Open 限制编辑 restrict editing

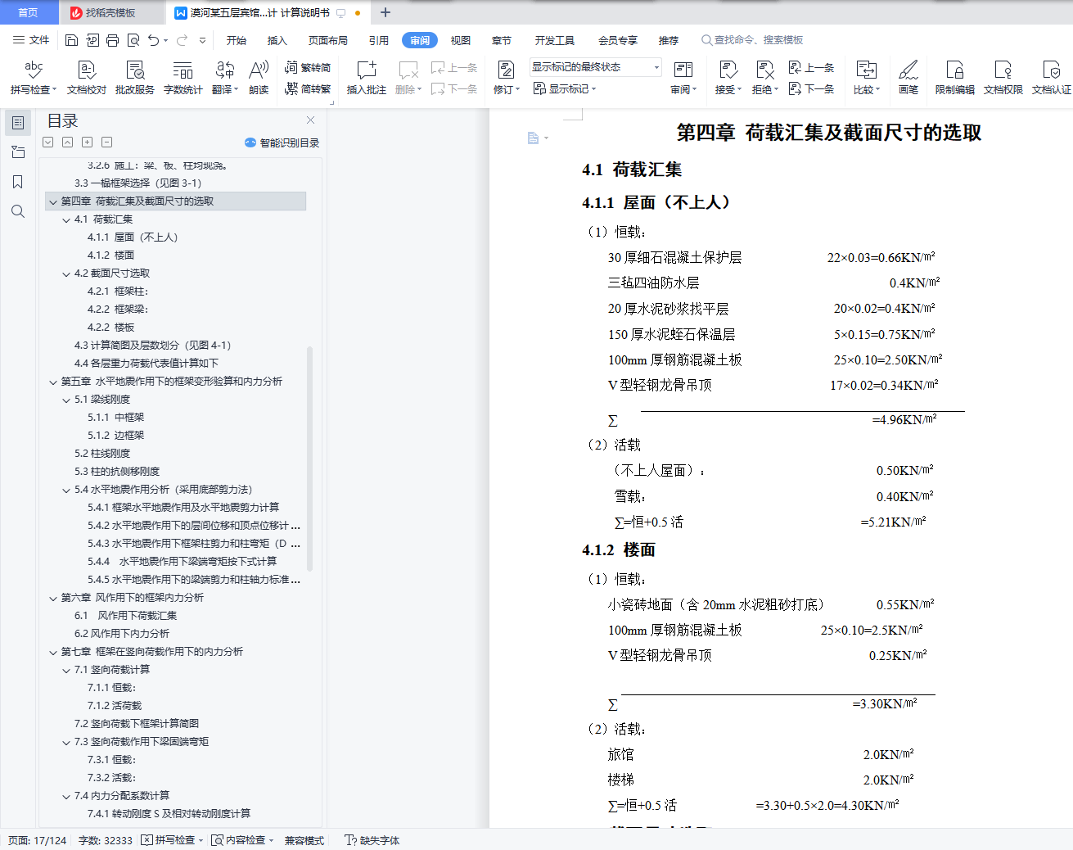(955, 78)
